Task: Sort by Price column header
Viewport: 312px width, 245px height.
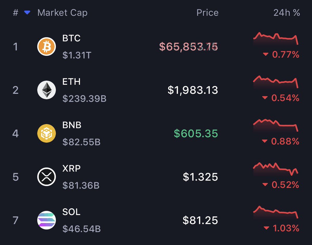Action: pos(207,13)
